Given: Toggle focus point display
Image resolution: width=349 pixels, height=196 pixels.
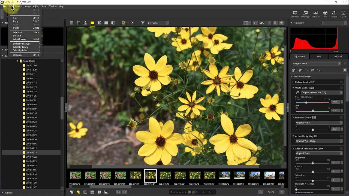Looking at the screenshot, I should pos(85,192).
